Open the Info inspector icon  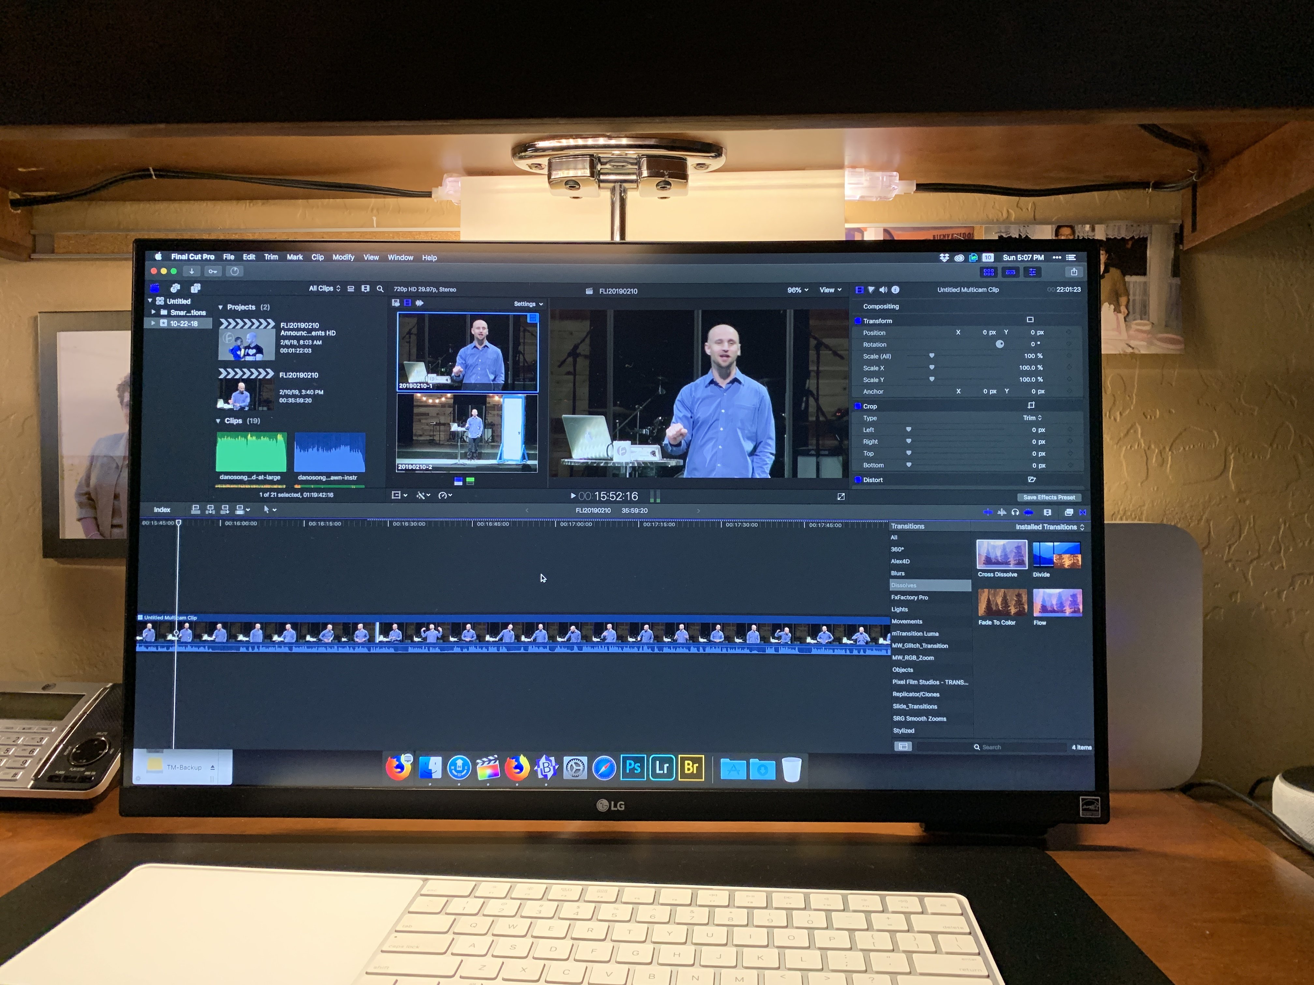[x=895, y=290]
